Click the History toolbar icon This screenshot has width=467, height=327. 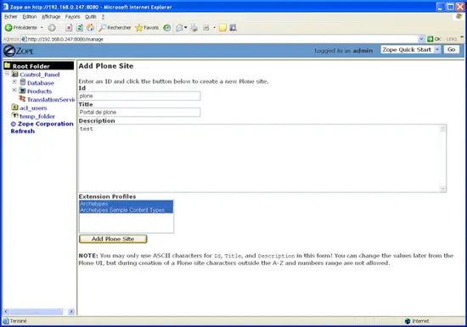[x=167, y=28]
